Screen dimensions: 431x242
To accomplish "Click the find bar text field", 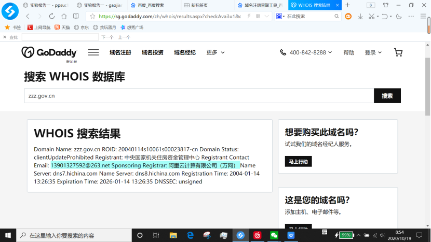I will click(x=60, y=37).
